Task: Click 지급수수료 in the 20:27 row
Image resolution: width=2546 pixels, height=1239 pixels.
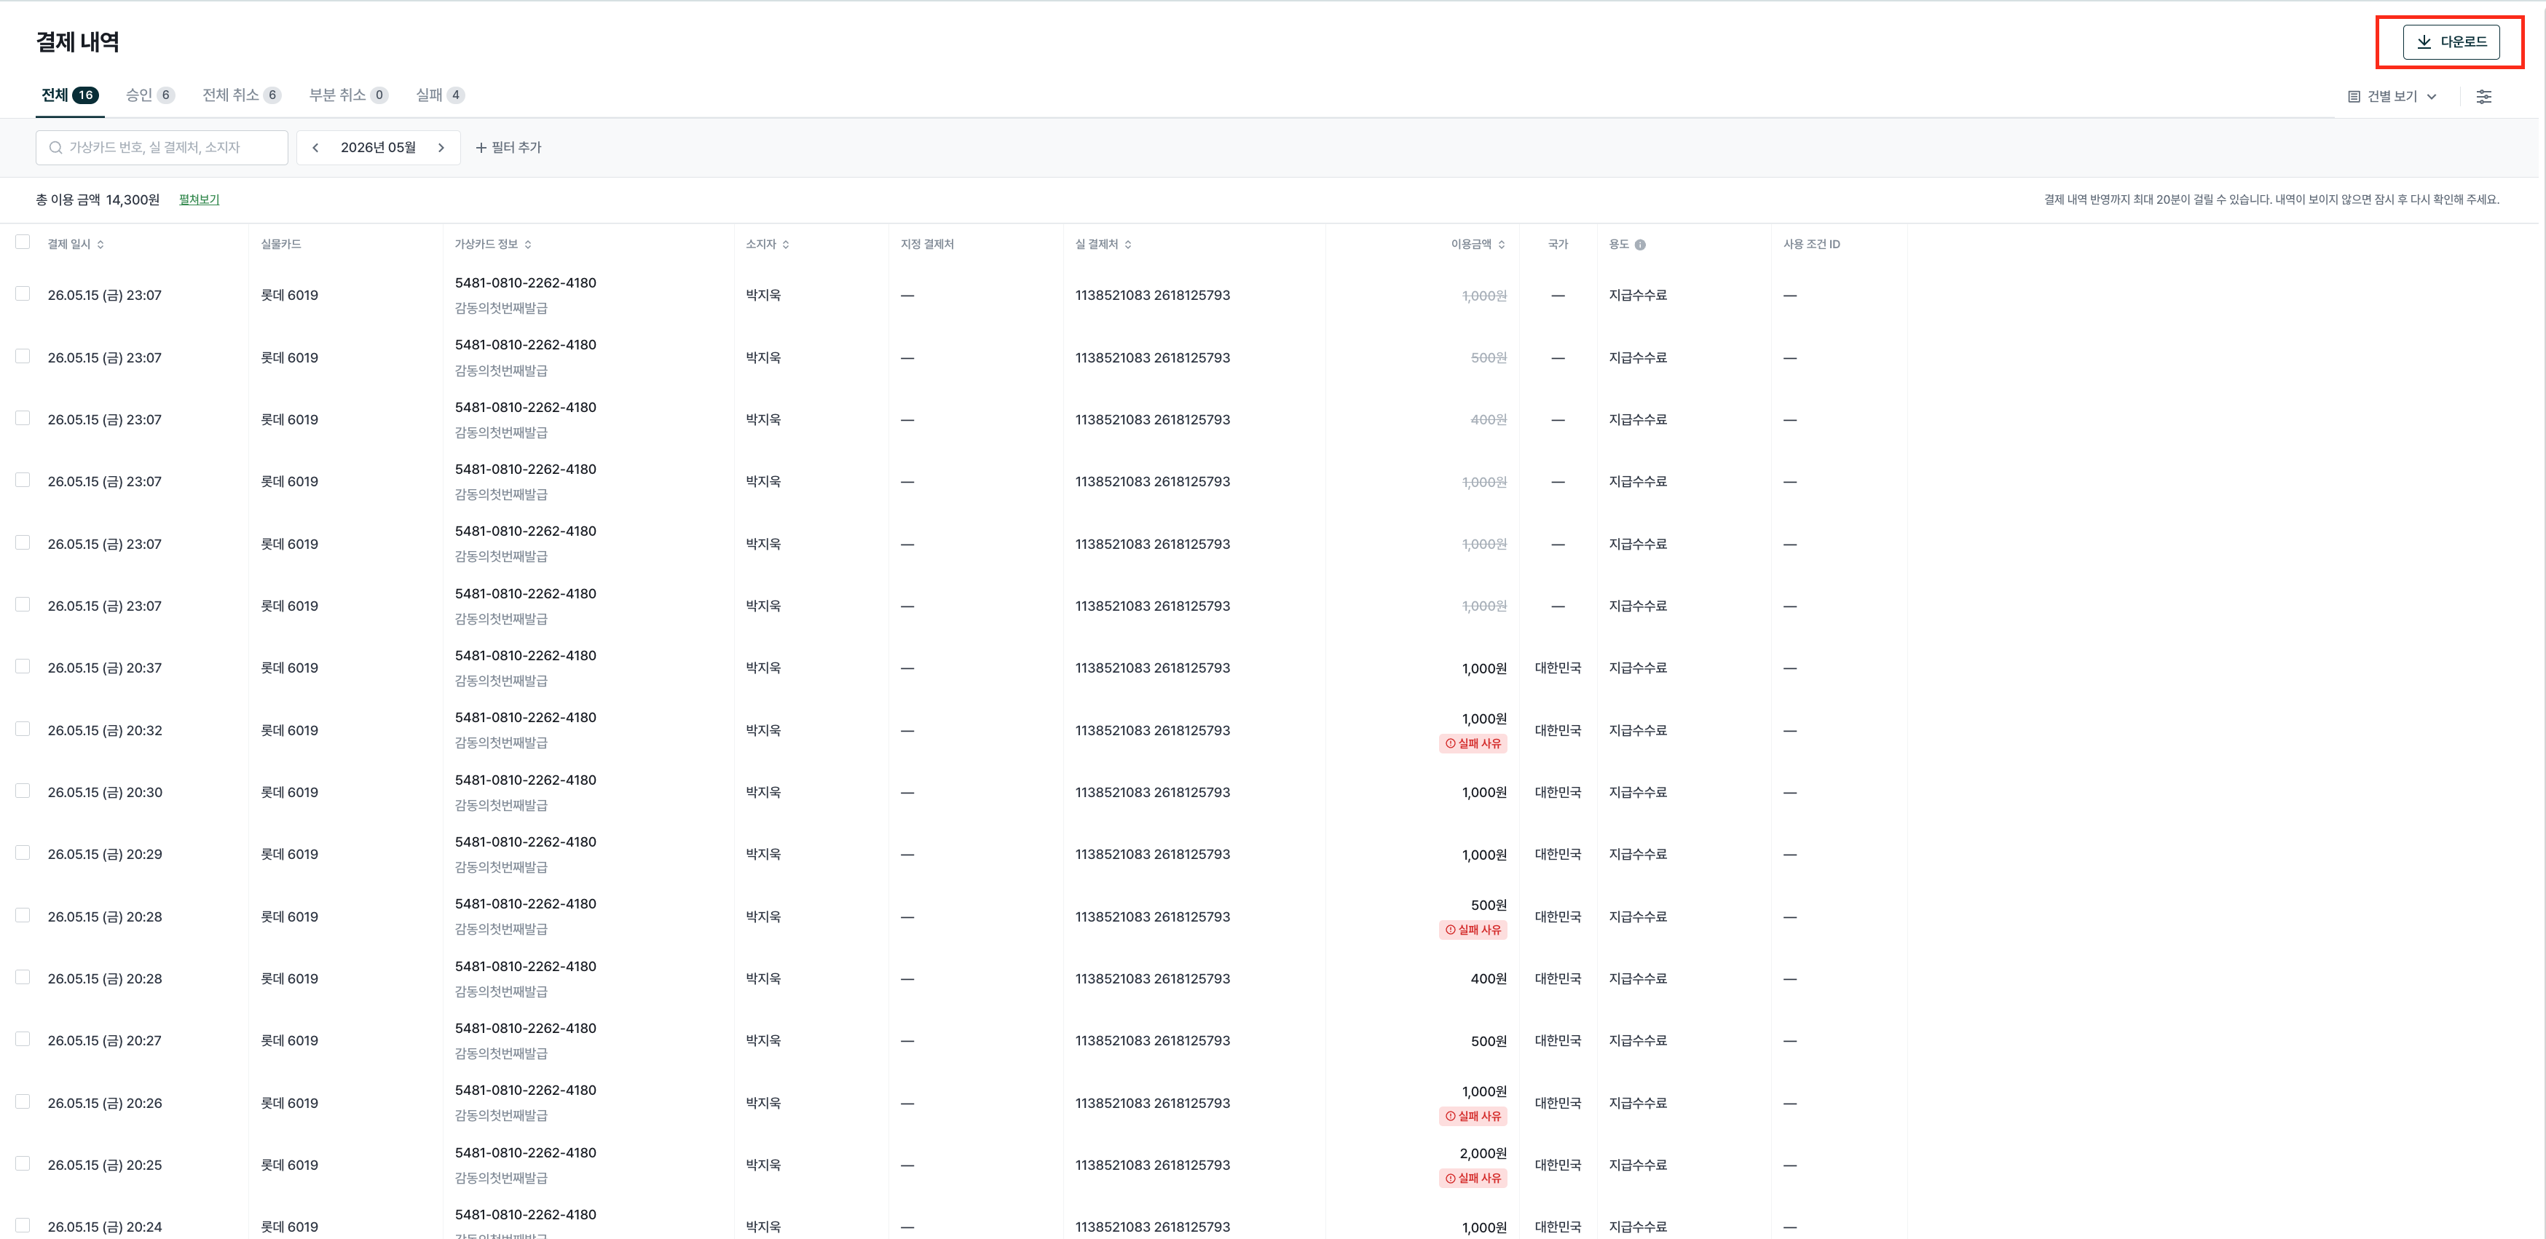Action: (x=1638, y=1042)
